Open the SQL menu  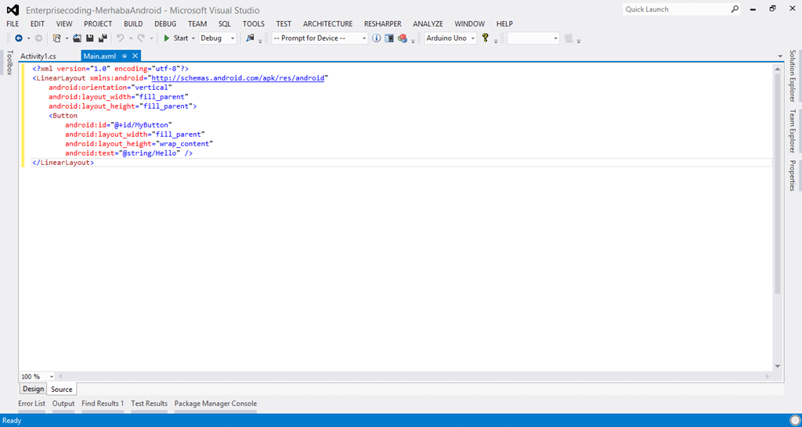[225, 24]
